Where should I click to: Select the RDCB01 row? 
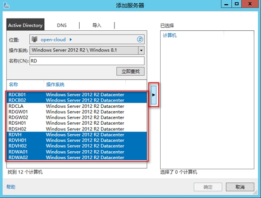point(77,95)
